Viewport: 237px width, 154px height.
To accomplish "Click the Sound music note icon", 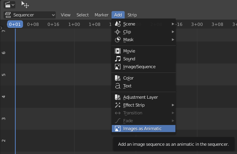I will 118,59.
